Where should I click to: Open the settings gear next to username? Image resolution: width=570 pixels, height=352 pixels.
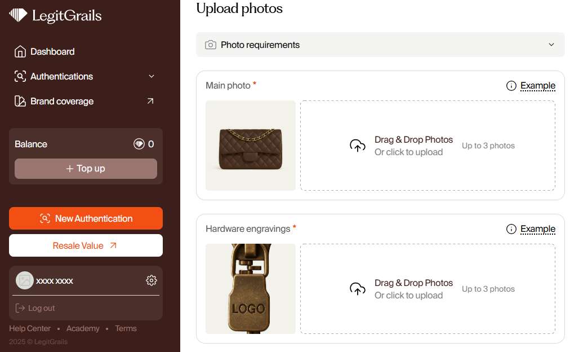coord(151,280)
